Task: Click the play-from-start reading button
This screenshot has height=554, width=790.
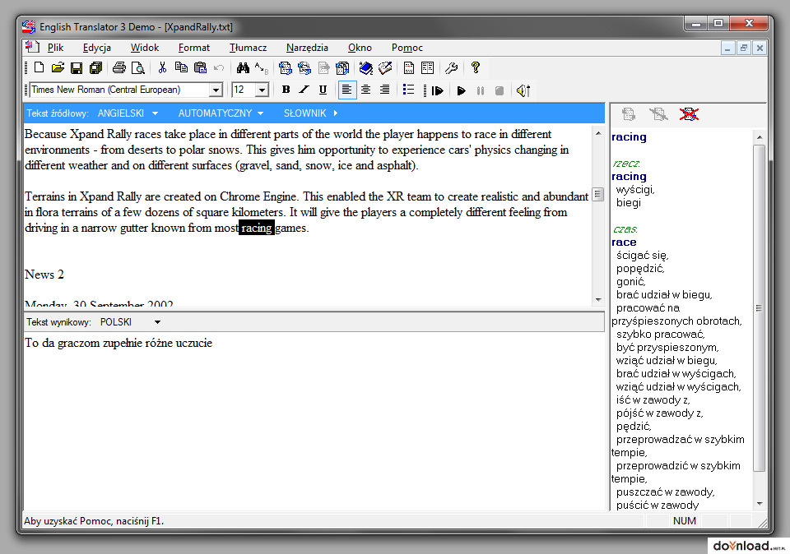Action: 437,90
